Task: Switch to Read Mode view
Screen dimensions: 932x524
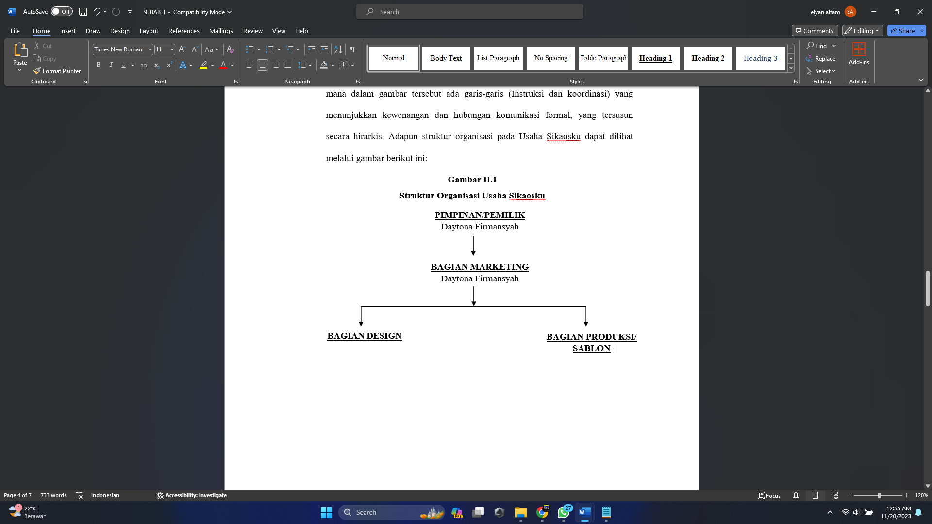Action: click(x=796, y=495)
